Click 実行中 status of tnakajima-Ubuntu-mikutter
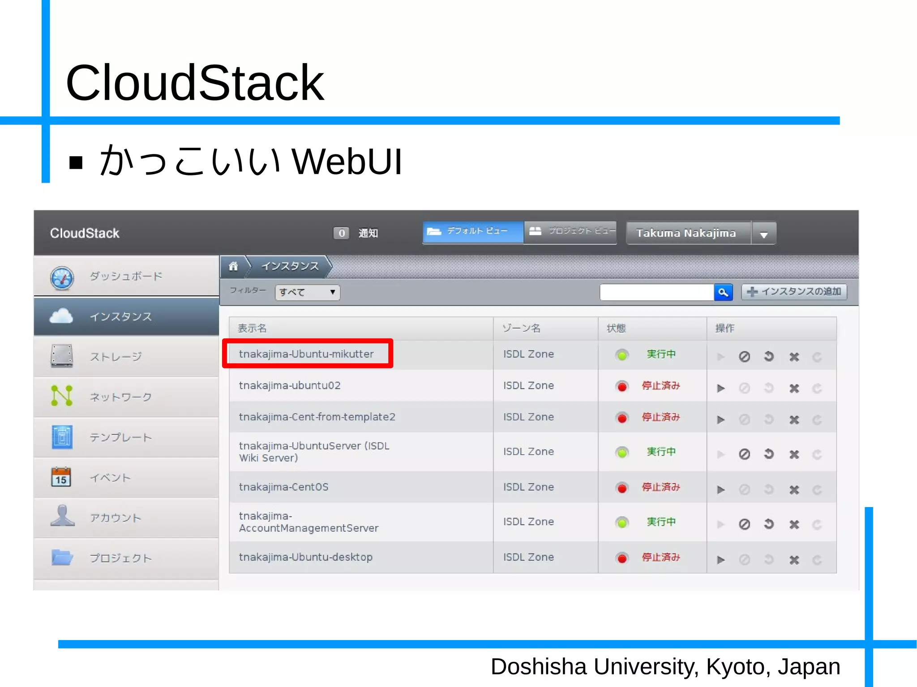This screenshot has height=687, width=917. click(x=661, y=354)
